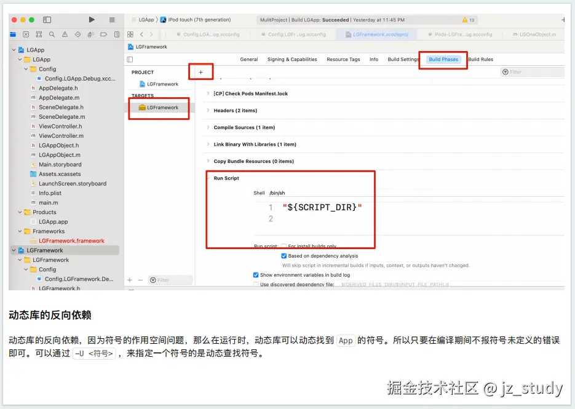The width and height of the screenshot is (575, 409).
Task: Go back with the left arrow
Action: pos(142,34)
